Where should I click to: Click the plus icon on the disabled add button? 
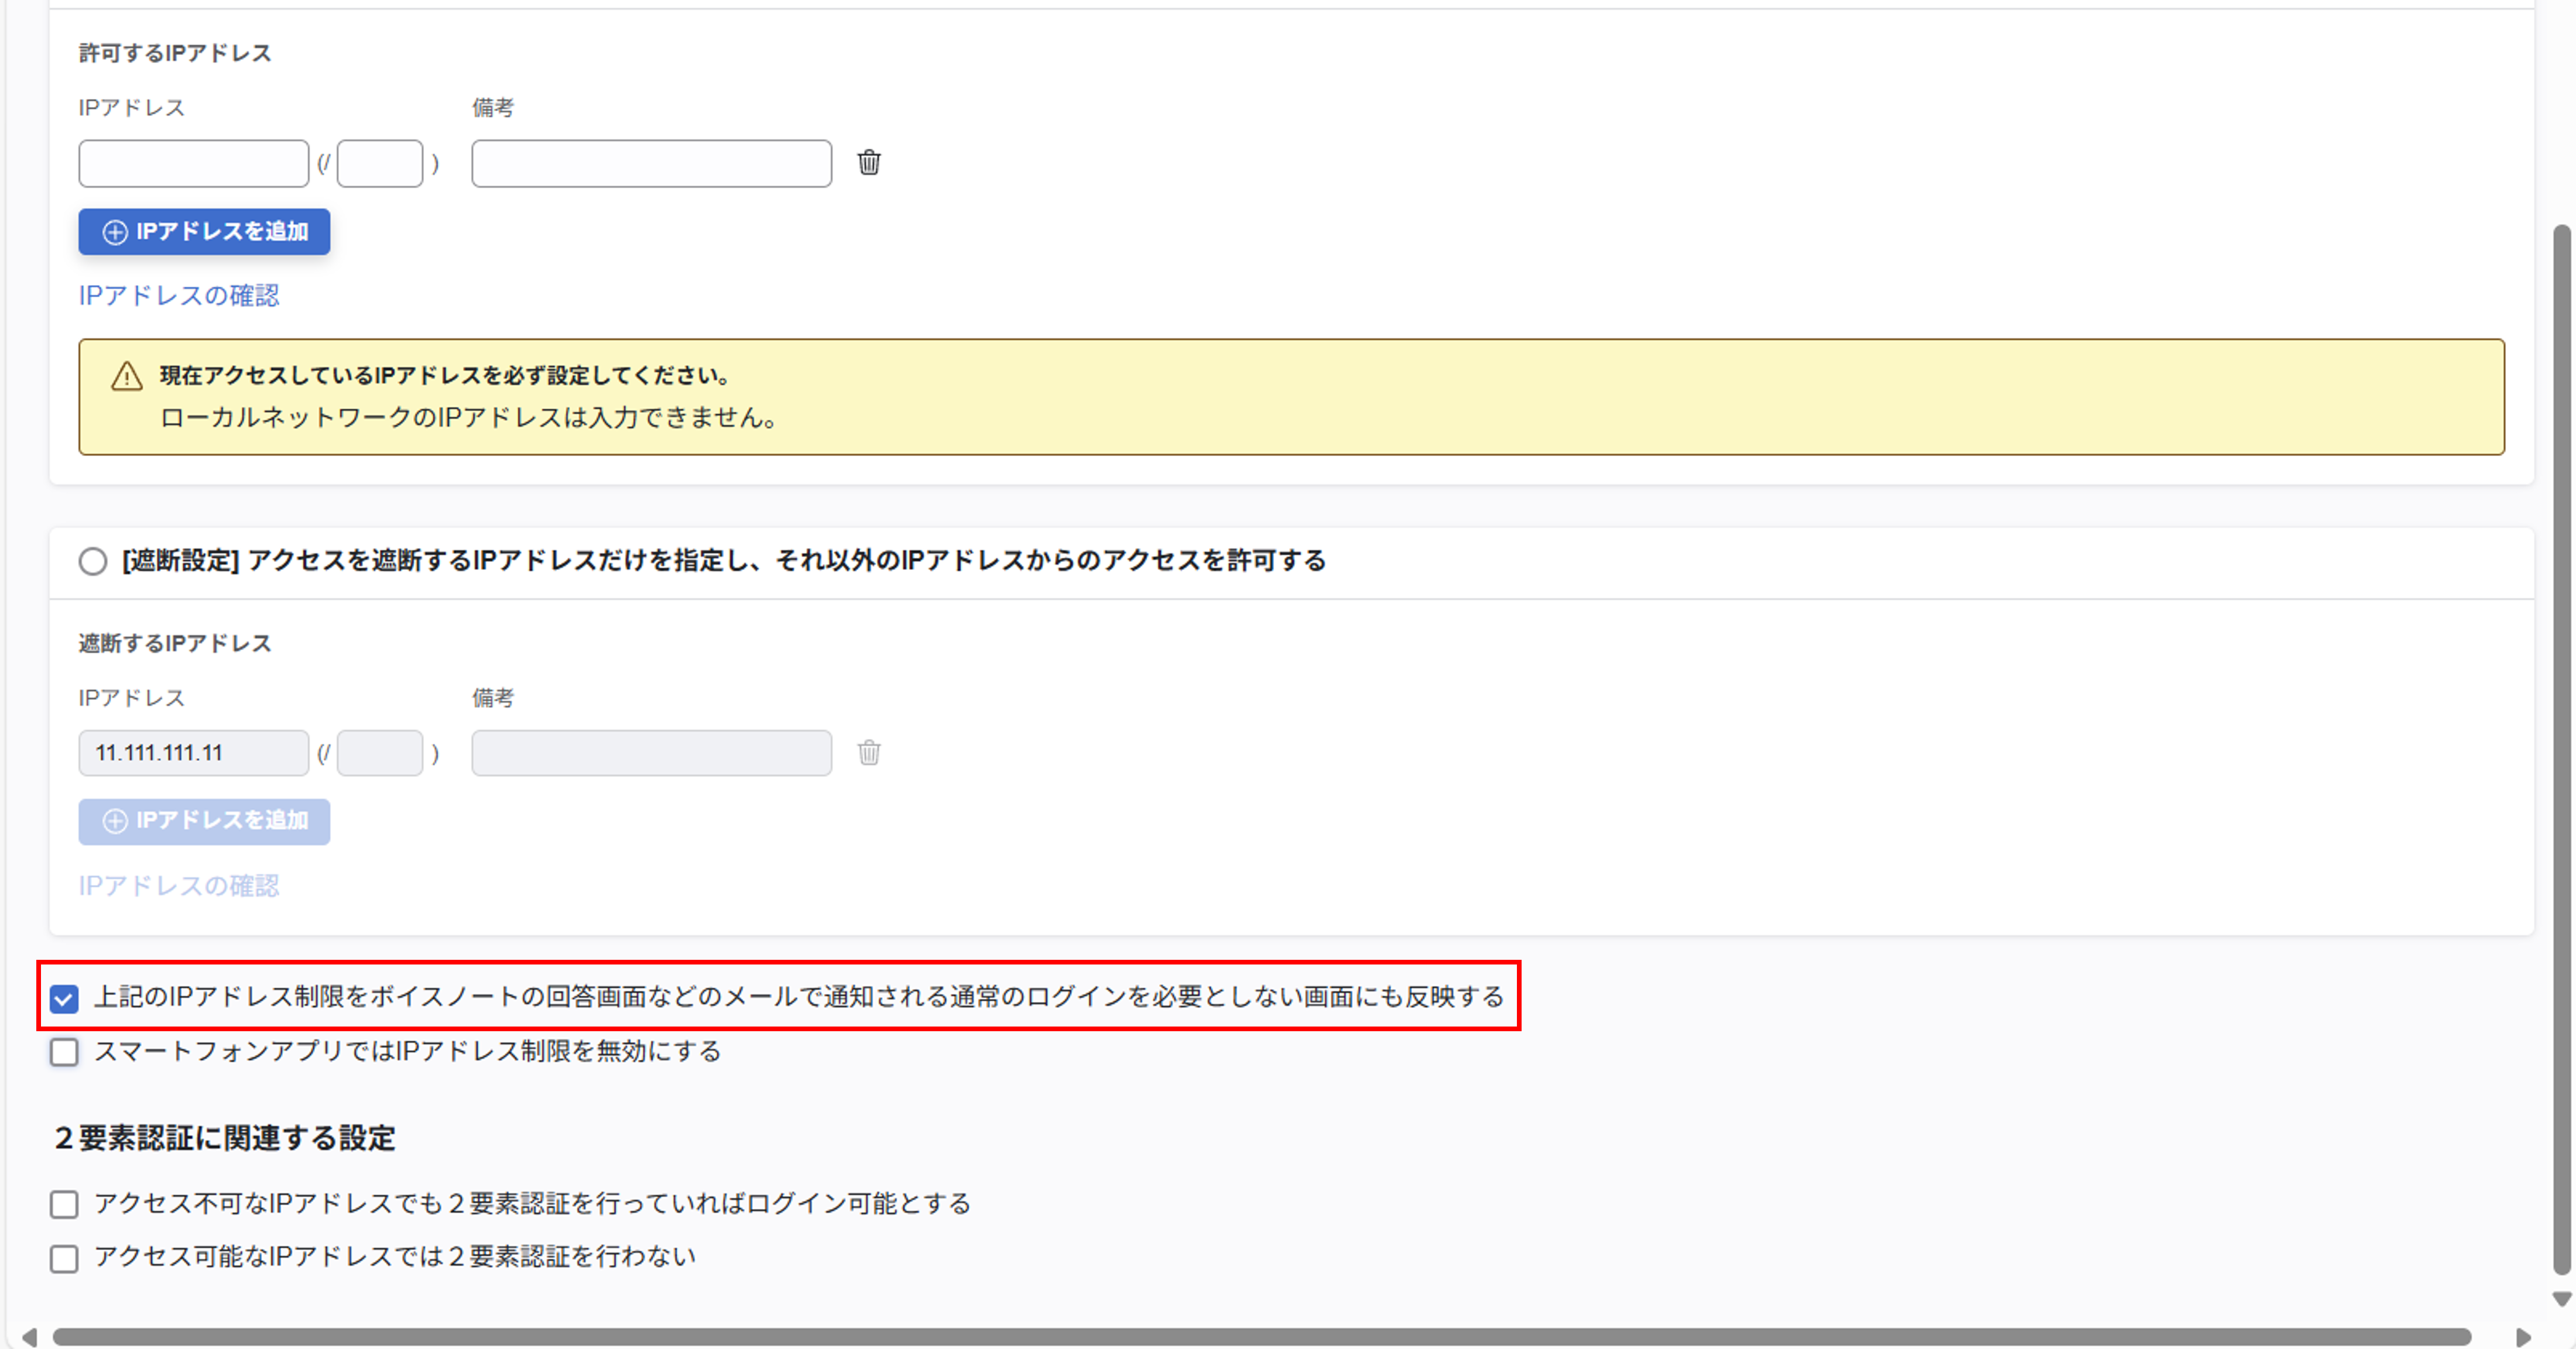[116, 821]
